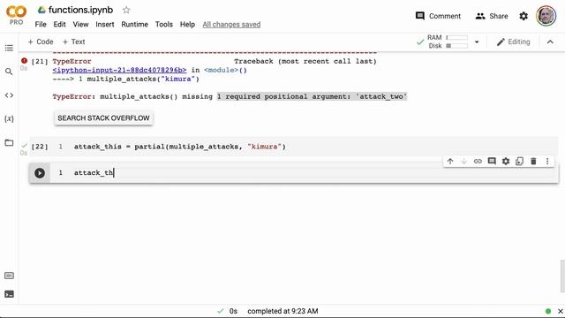Image resolution: width=565 pixels, height=318 pixels.
Task: Open the ipython-input-21 traceback link
Action: (x=119, y=70)
